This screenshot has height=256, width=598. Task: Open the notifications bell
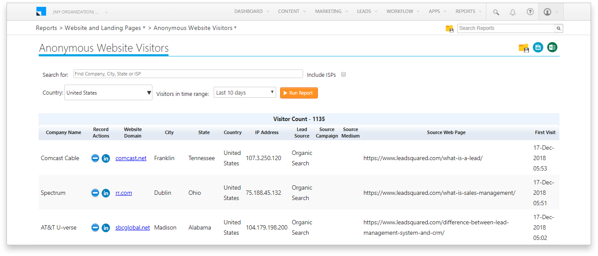coord(512,12)
